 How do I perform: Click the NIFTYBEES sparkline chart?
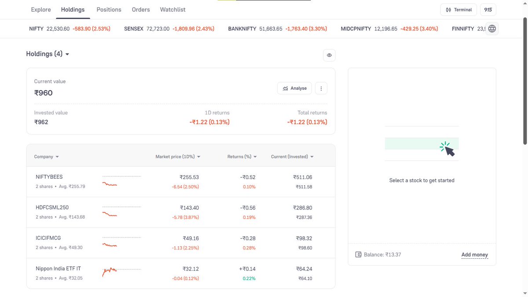point(121,181)
